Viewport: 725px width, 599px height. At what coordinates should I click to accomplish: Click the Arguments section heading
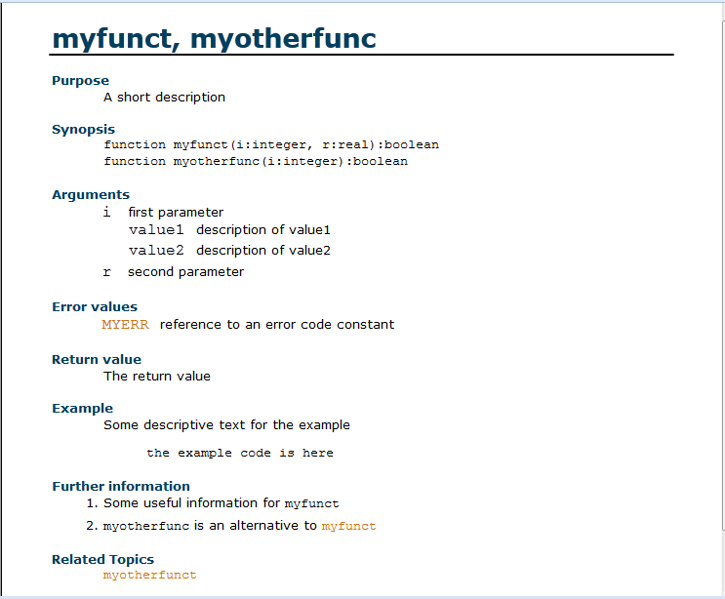pyautogui.click(x=90, y=194)
